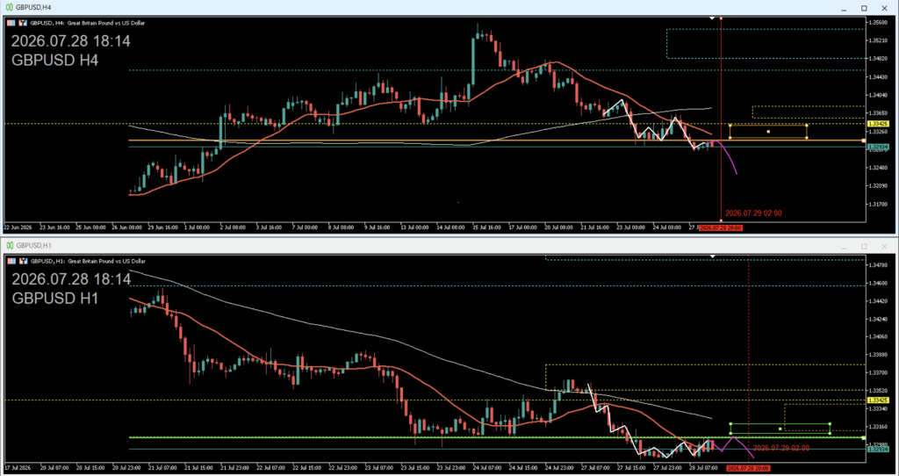Screen dimensions: 899x476
Task: Click the 2026.07.28 18:14 label in H1 chart
Action: tap(71, 279)
